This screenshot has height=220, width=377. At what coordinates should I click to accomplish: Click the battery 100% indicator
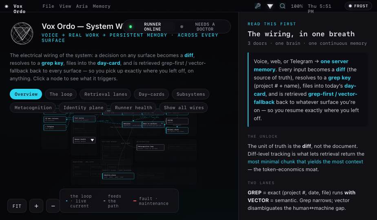(x=297, y=6)
